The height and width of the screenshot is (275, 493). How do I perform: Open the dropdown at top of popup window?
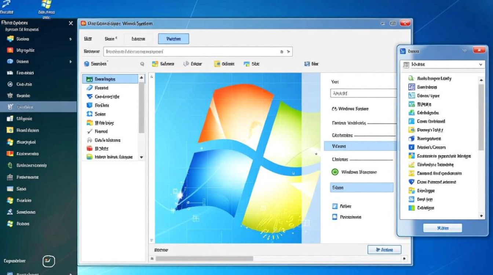481,65
